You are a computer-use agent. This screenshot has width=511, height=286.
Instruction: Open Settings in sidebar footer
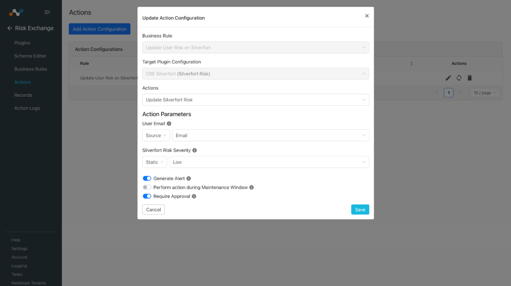pyautogui.click(x=19, y=249)
